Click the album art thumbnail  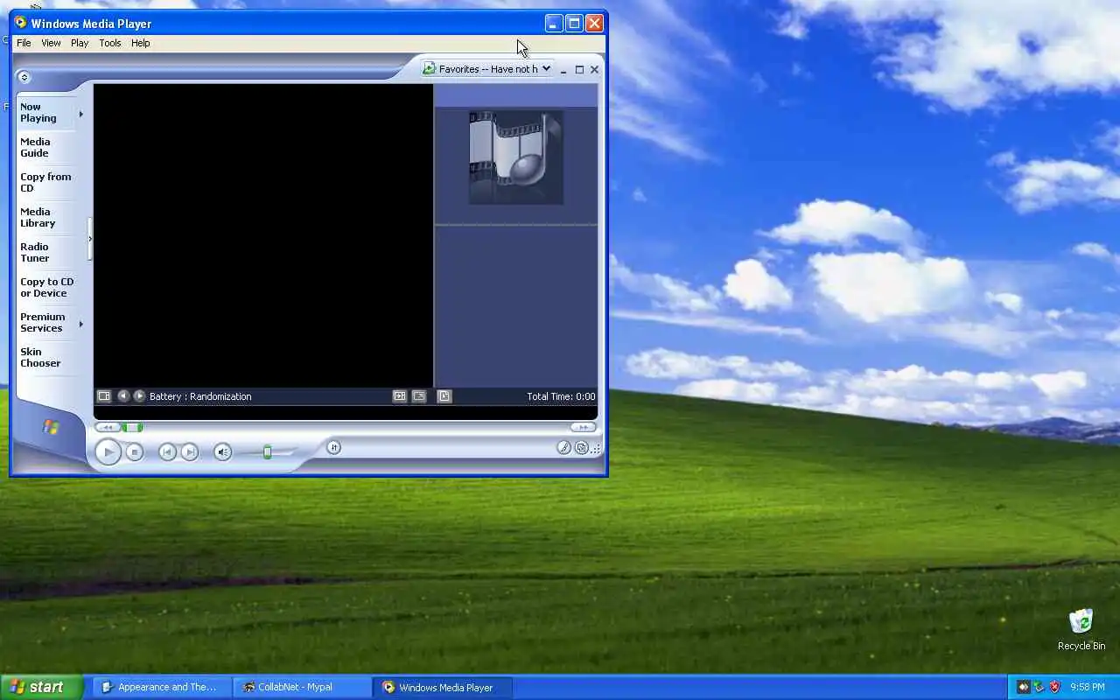tap(516, 157)
